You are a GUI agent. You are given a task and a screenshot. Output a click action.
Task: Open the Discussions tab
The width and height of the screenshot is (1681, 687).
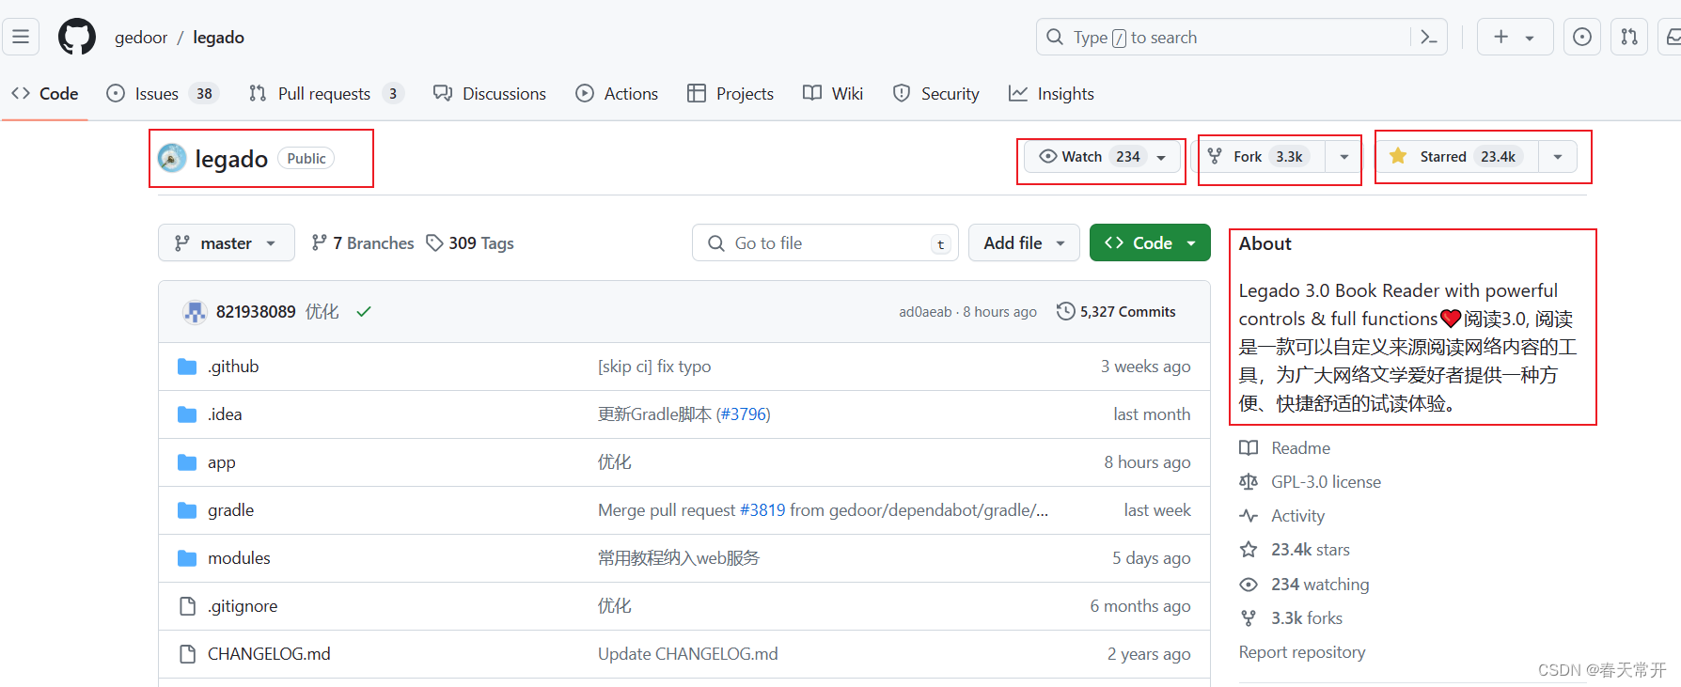[489, 94]
